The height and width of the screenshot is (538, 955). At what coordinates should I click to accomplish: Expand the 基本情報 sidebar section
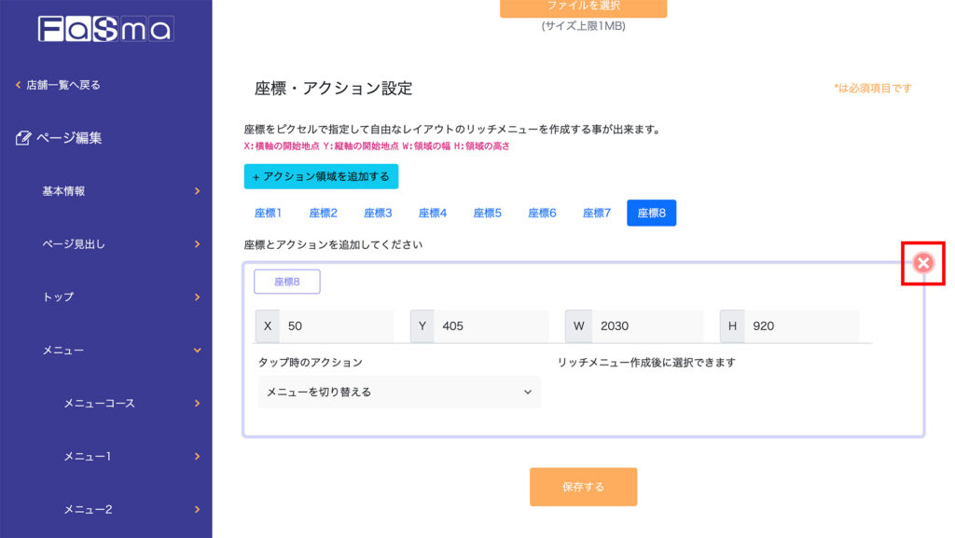tap(197, 191)
